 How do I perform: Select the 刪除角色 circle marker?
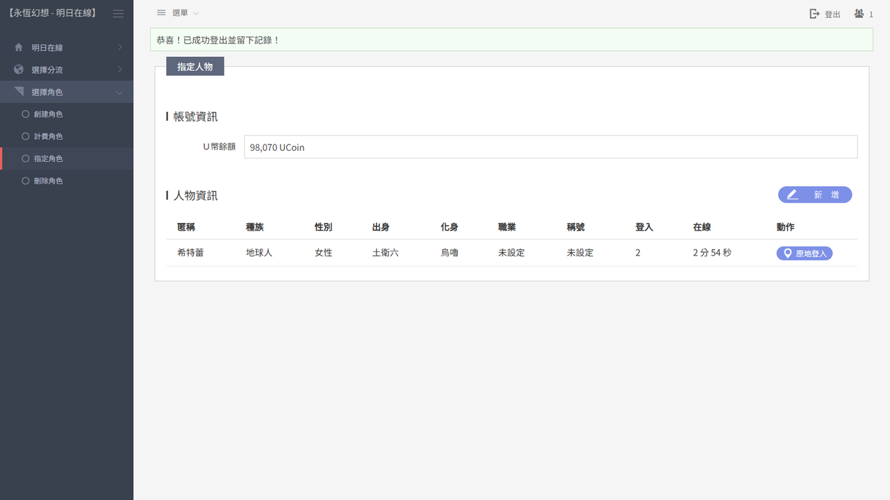pos(26,181)
